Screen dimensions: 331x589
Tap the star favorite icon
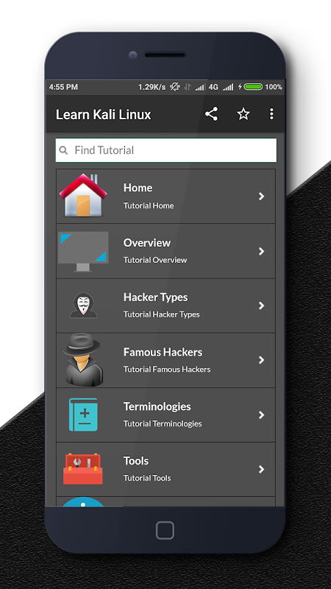pos(243,114)
